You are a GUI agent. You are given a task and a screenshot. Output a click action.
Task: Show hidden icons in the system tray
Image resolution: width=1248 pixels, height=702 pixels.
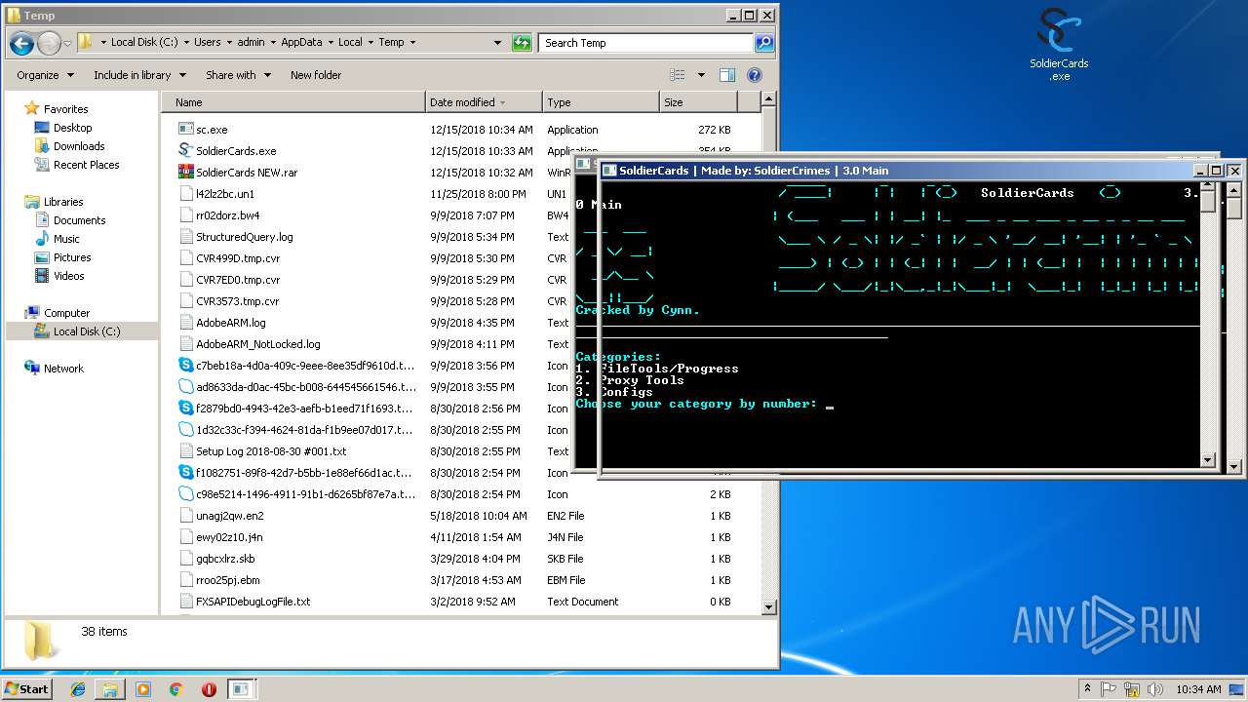click(1087, 689)
